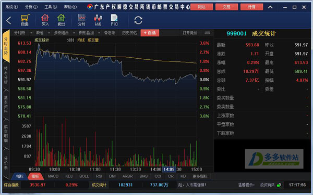Click the latest price value 593.68
313x195 pixels.
pyautogui.click(x=252, y=45)
